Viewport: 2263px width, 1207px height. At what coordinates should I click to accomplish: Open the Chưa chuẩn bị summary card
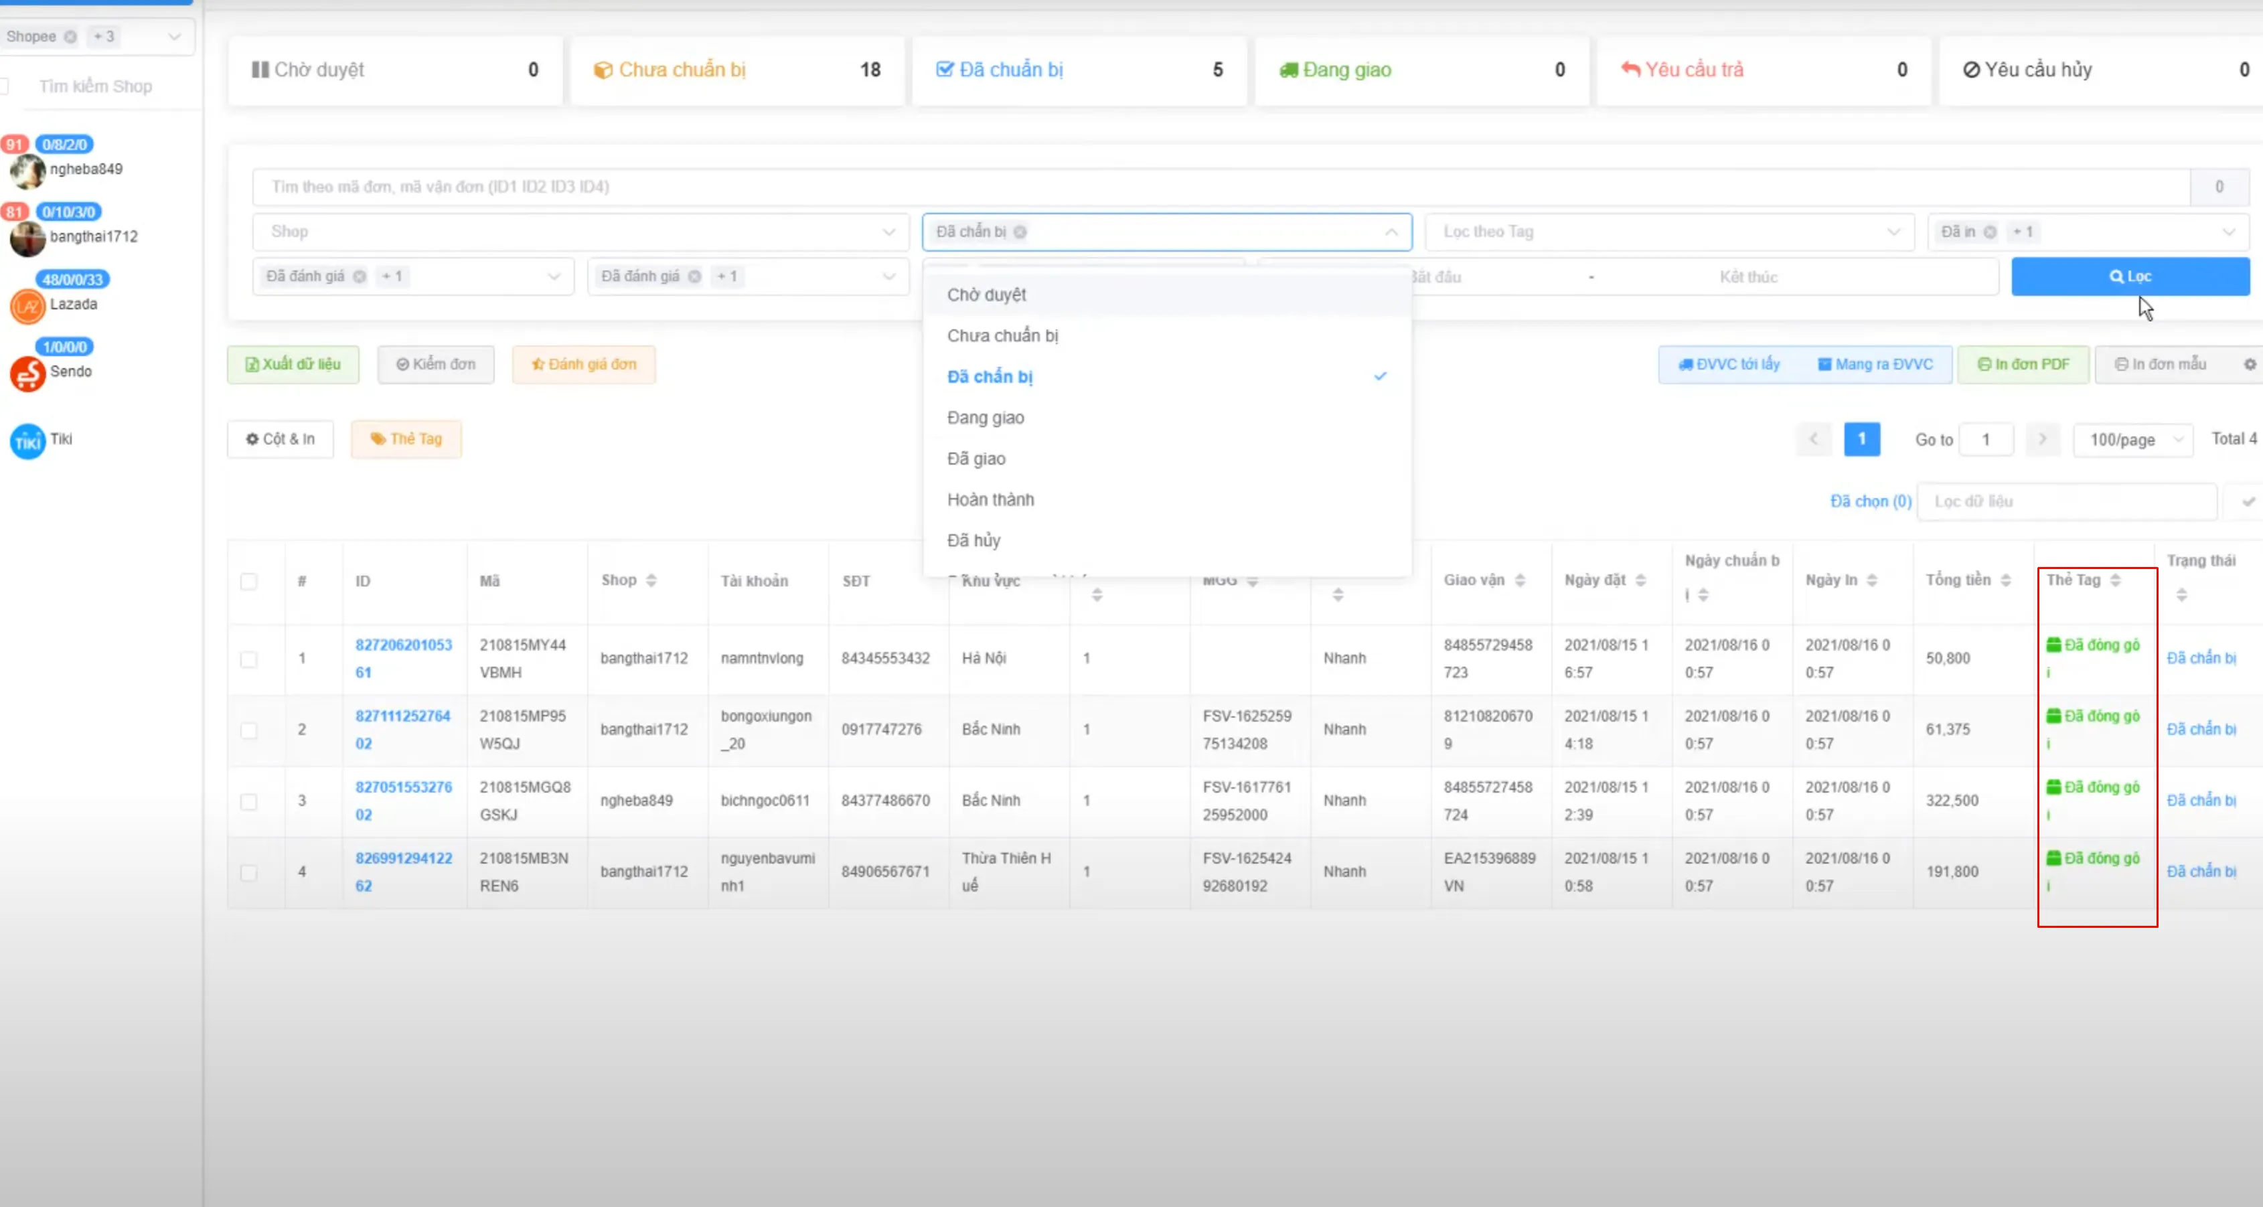point(737,70)
